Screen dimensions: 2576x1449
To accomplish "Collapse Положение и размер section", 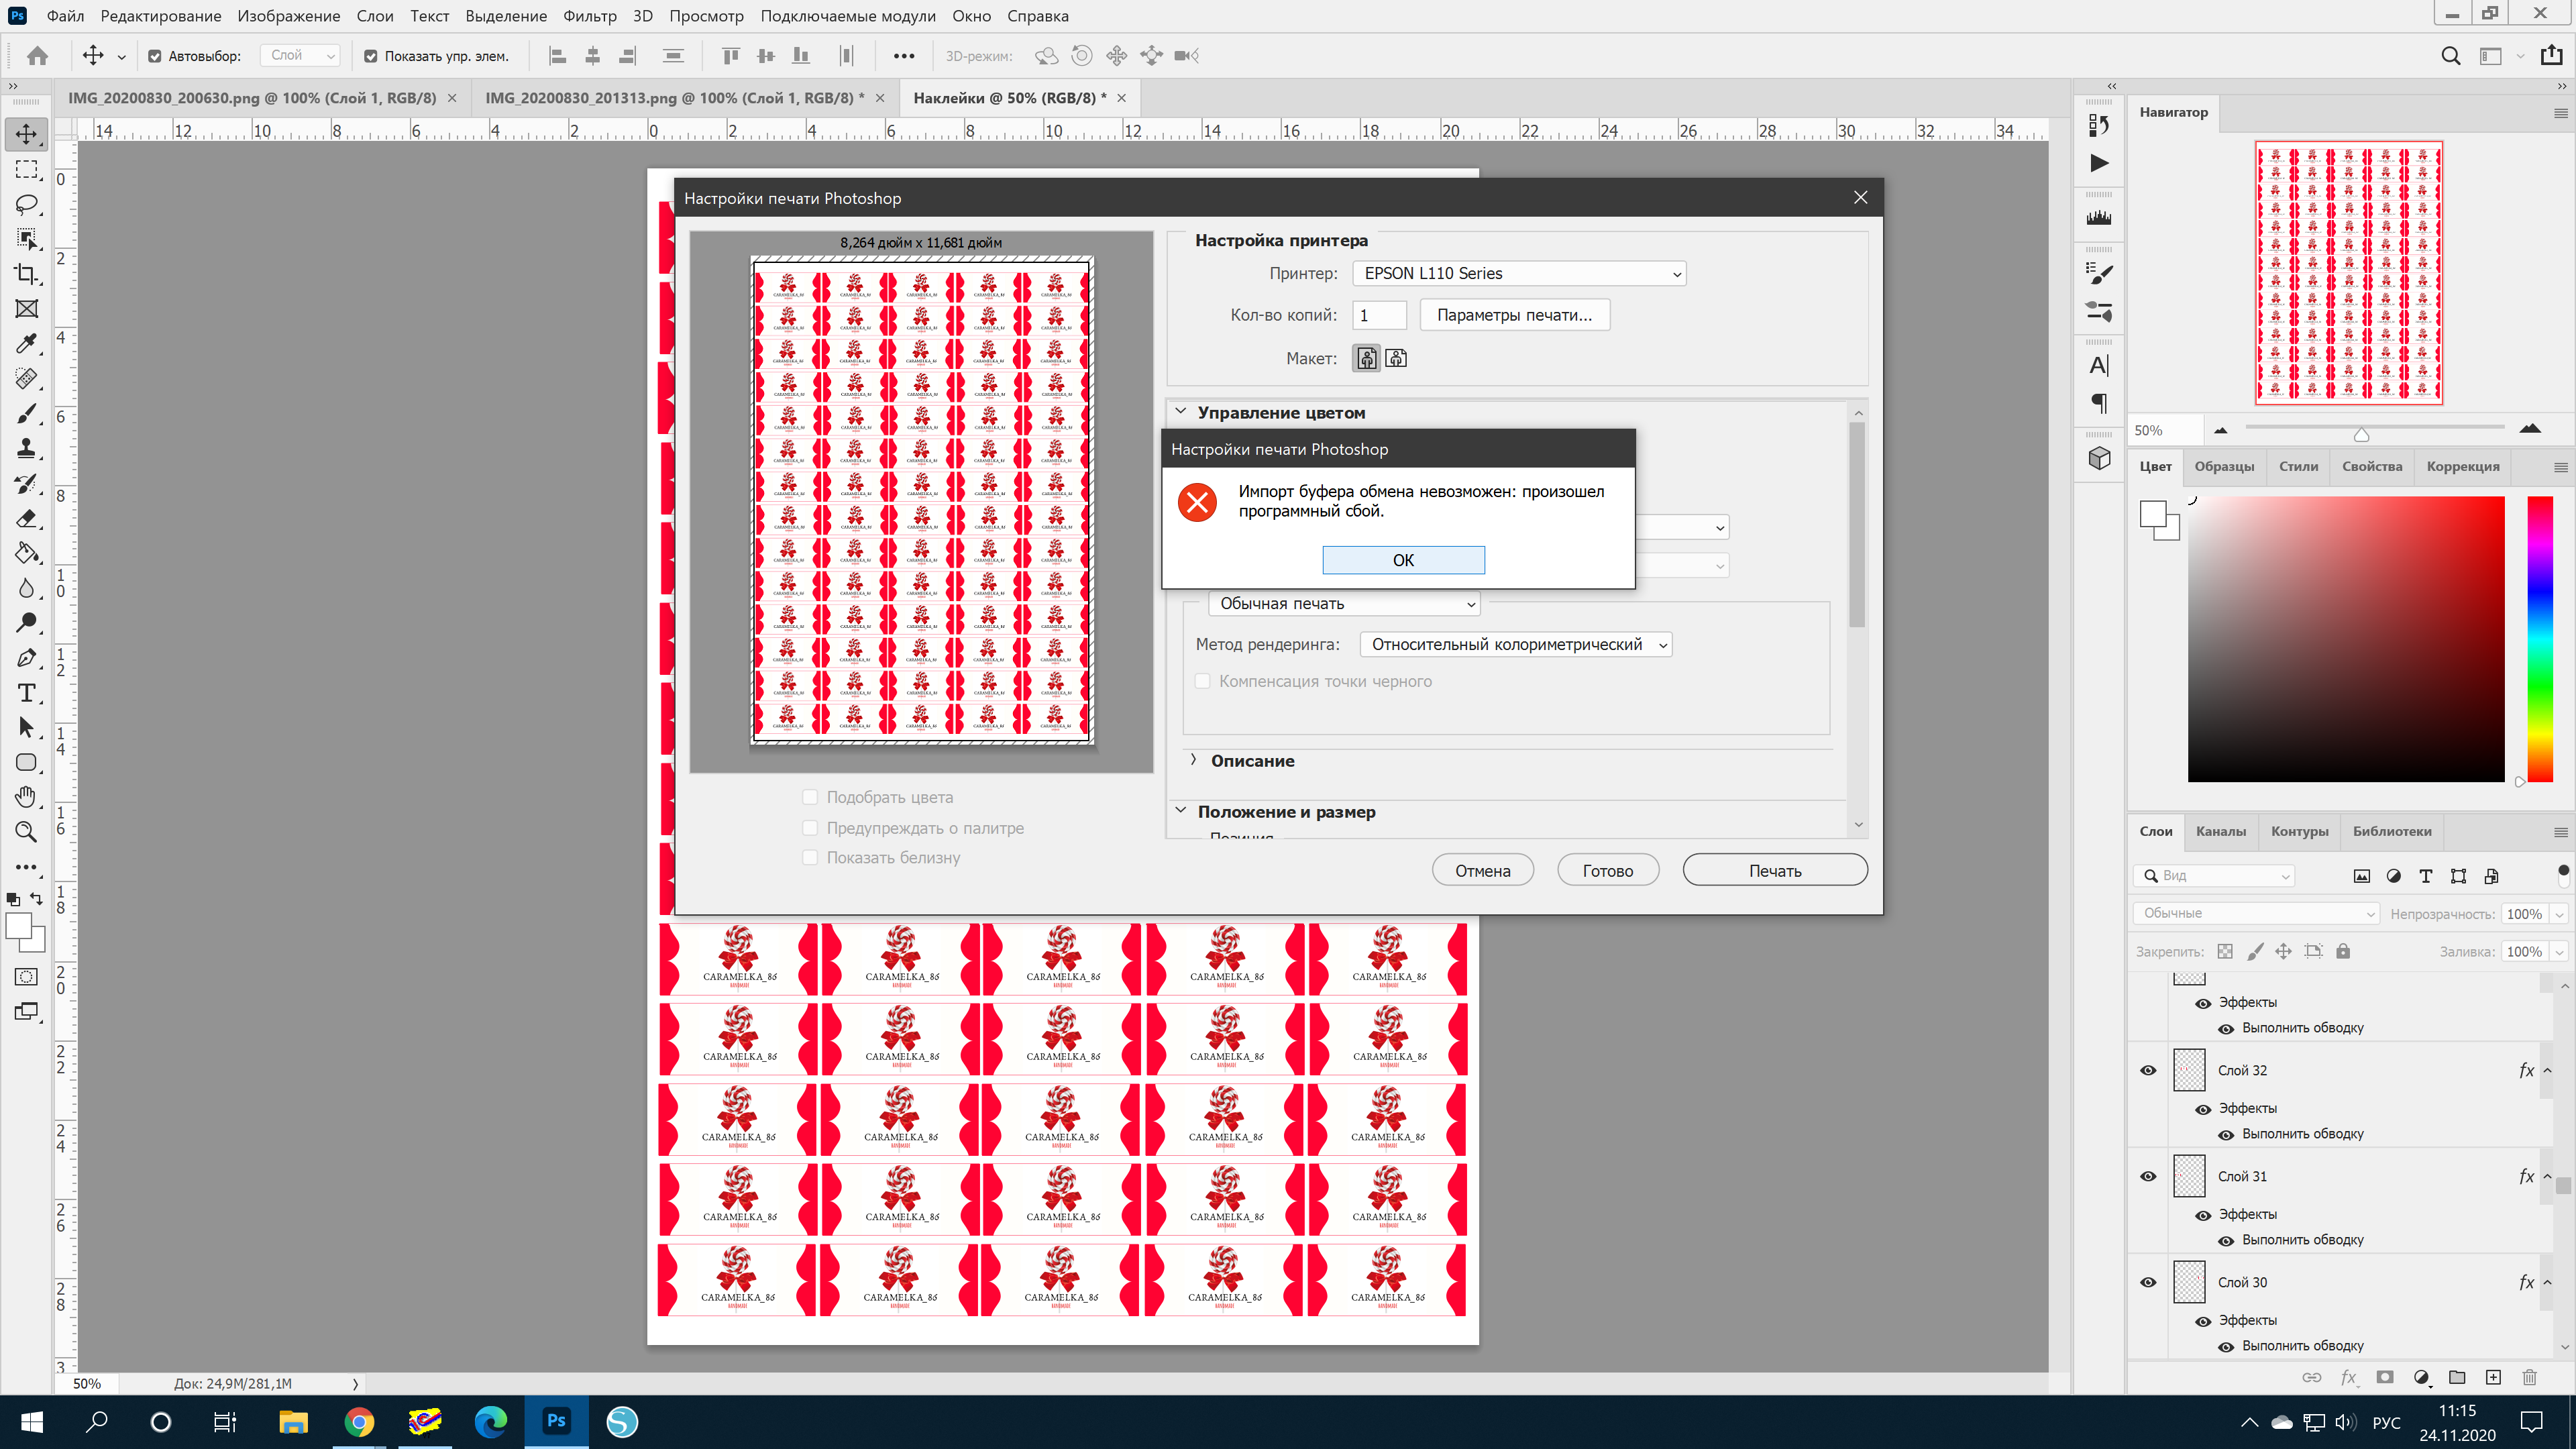I will [1180, 811].
